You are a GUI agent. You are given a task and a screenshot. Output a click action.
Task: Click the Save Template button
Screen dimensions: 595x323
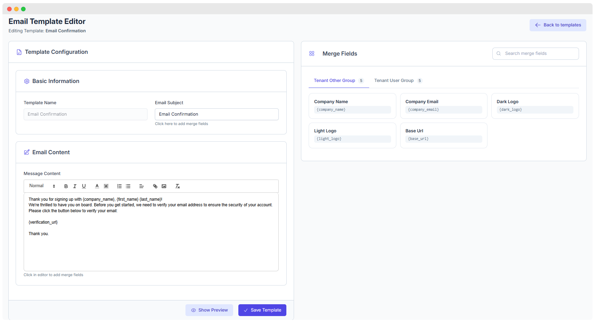point(262,310)
